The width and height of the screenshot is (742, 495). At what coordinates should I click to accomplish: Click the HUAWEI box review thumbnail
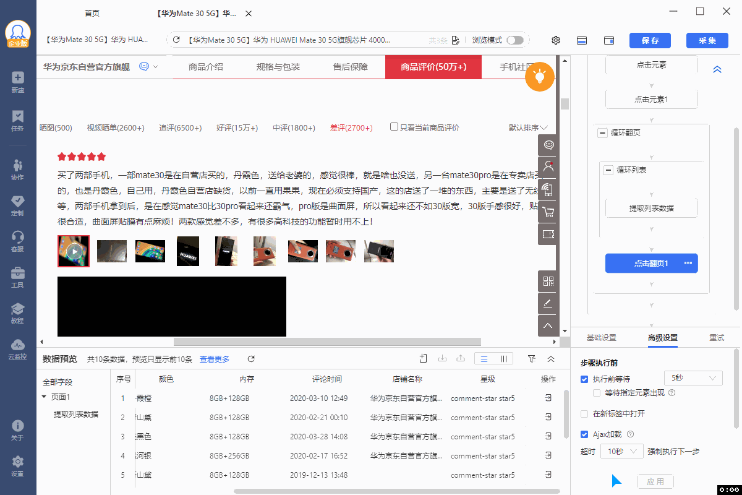(188, 251)
